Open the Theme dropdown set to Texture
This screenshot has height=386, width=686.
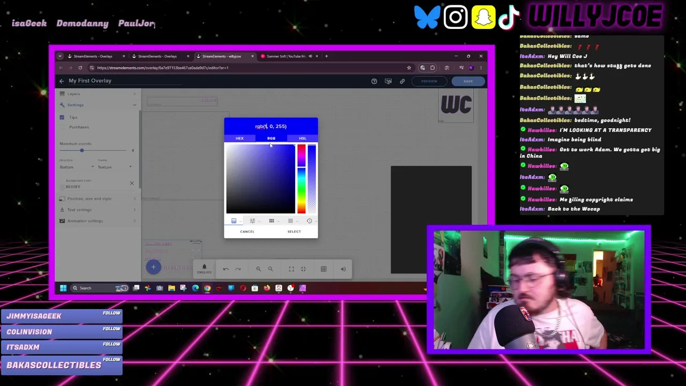point(115,167)
